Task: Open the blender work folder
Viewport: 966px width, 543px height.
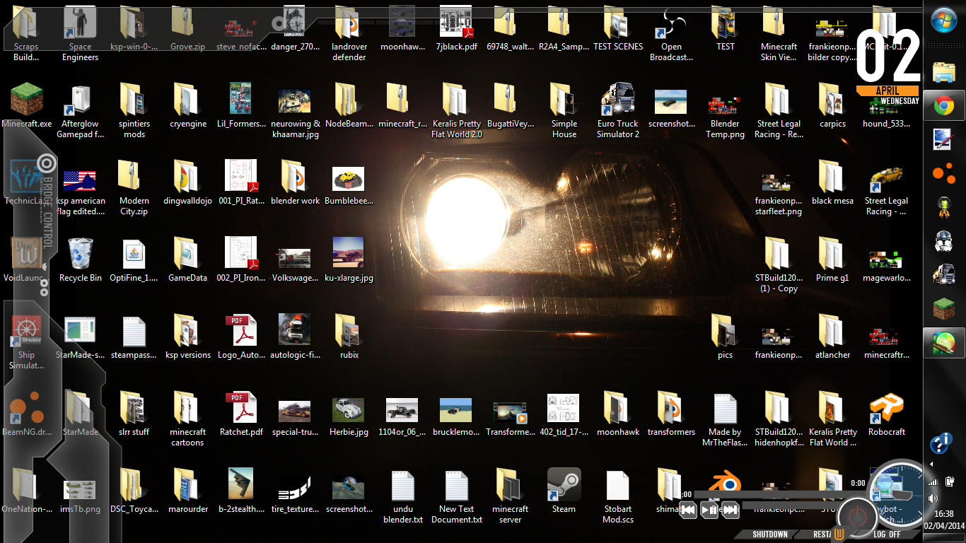Action: click(x=295, y=184)
